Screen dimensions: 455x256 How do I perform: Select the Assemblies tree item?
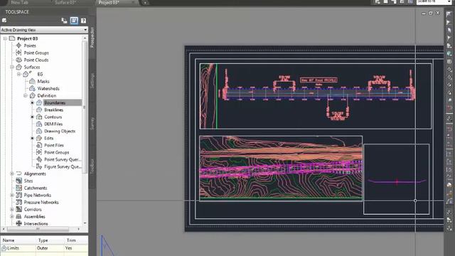click(35, 216)
